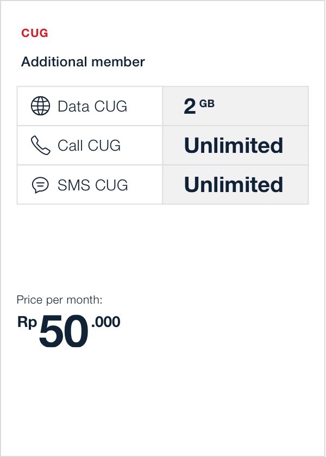This screenshot has height=457, width=326.
Task: Click the word 'Price' above the amount
Action: [28, 300]
